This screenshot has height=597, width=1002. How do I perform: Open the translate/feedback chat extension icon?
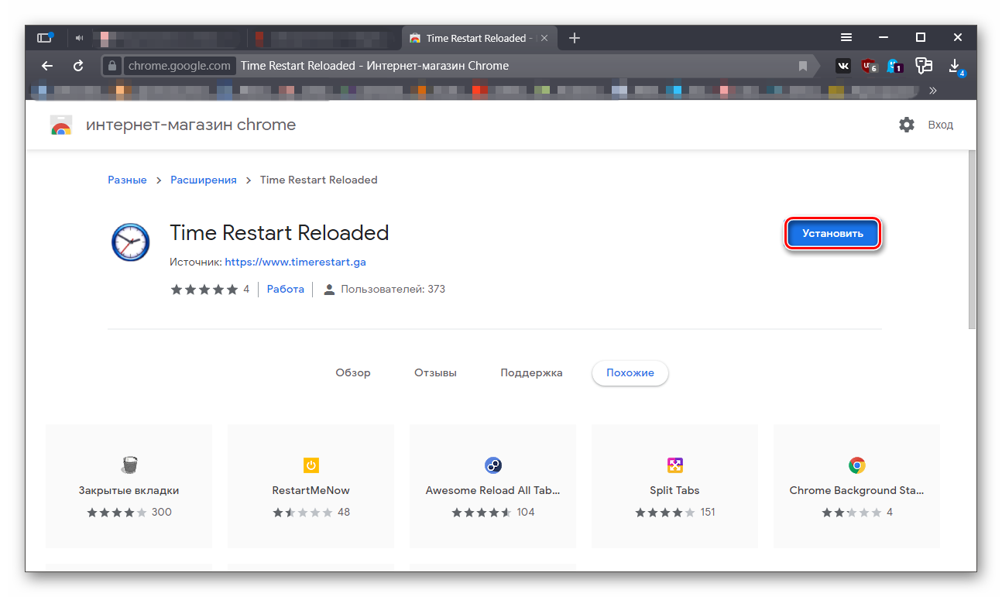click(923, 66)
